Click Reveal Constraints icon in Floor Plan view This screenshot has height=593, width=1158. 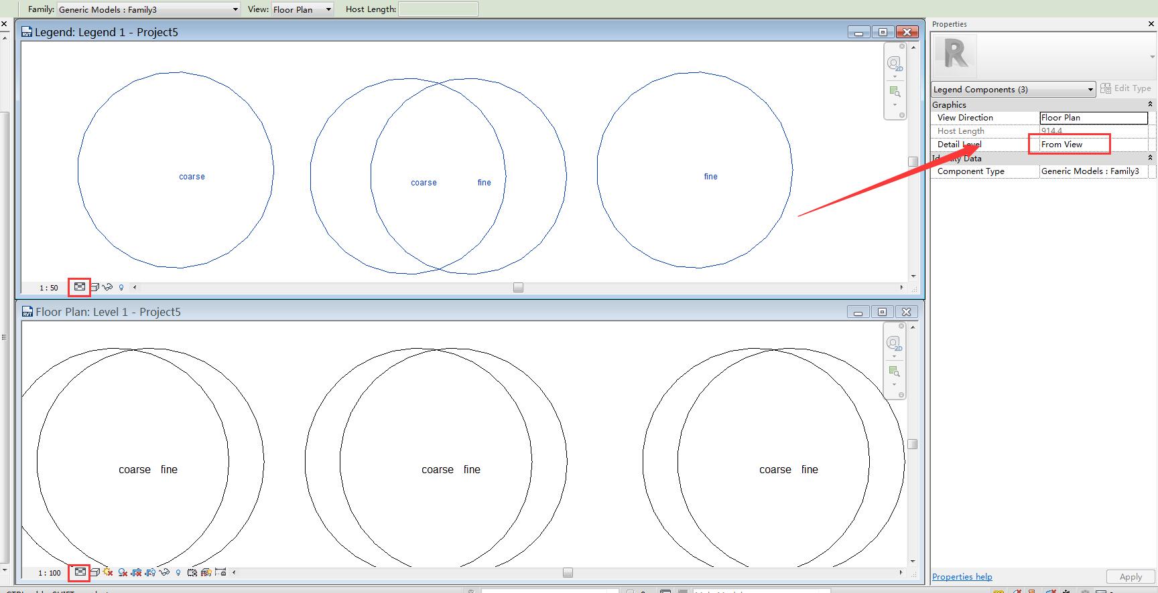tap(220, 572)
